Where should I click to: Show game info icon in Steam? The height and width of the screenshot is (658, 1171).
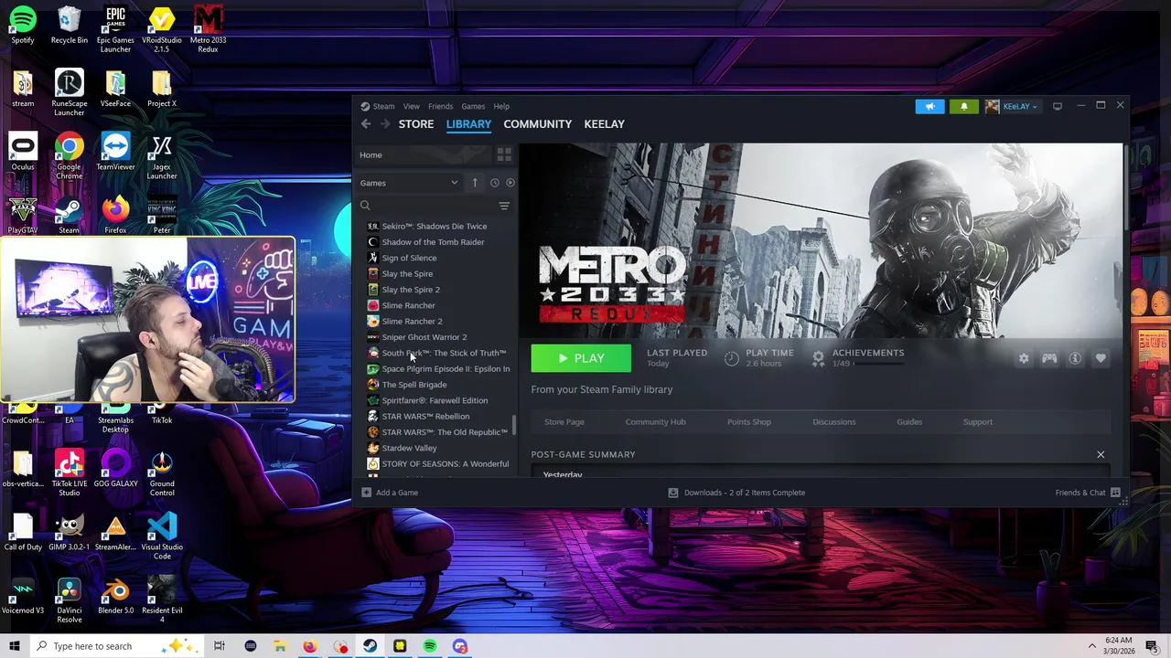point(1075,358)
